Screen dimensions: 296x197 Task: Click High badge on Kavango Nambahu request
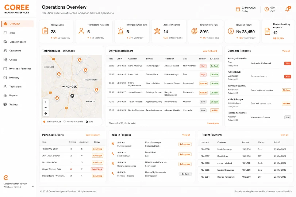coord(288,63)
